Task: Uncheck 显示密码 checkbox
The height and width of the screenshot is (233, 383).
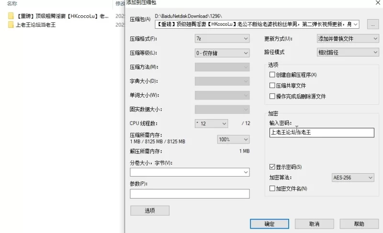Action: point(272,167)
